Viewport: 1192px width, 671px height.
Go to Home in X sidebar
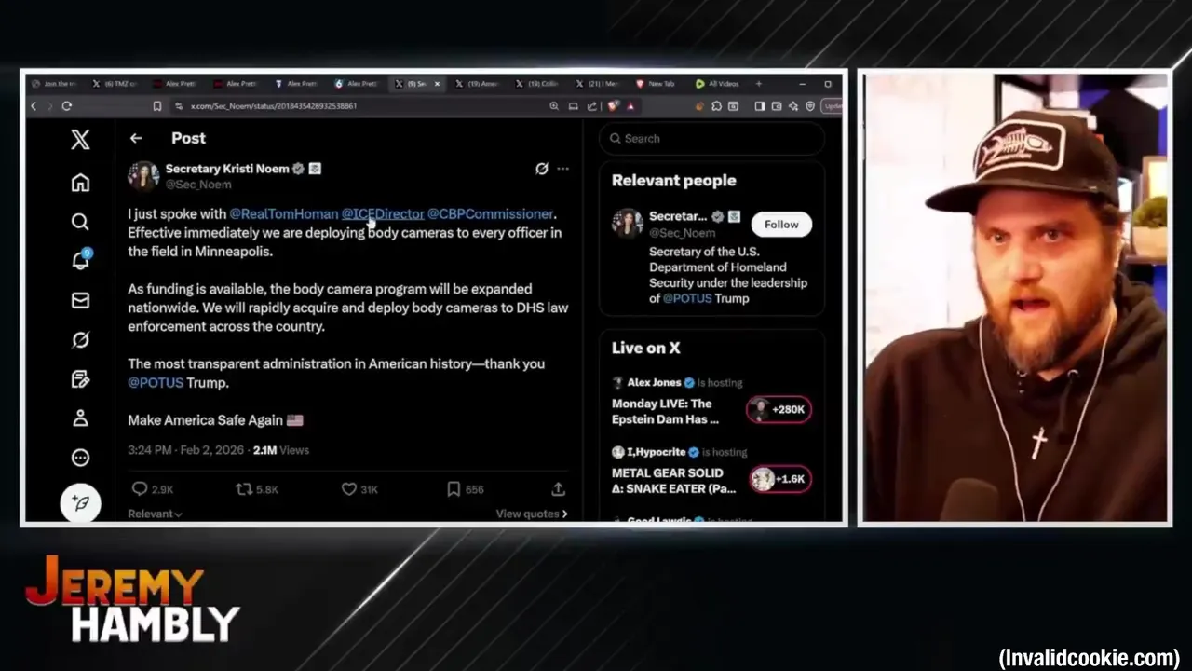(80, 183)
